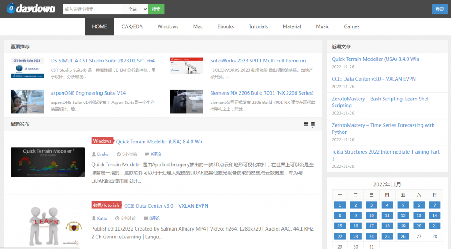Select calendar day 10
Image resolution: width=451 pixels, height=249 pixels.
371,216
